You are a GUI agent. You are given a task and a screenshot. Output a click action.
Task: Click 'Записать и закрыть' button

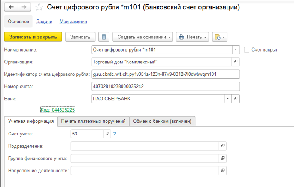[x=33, y=37]
